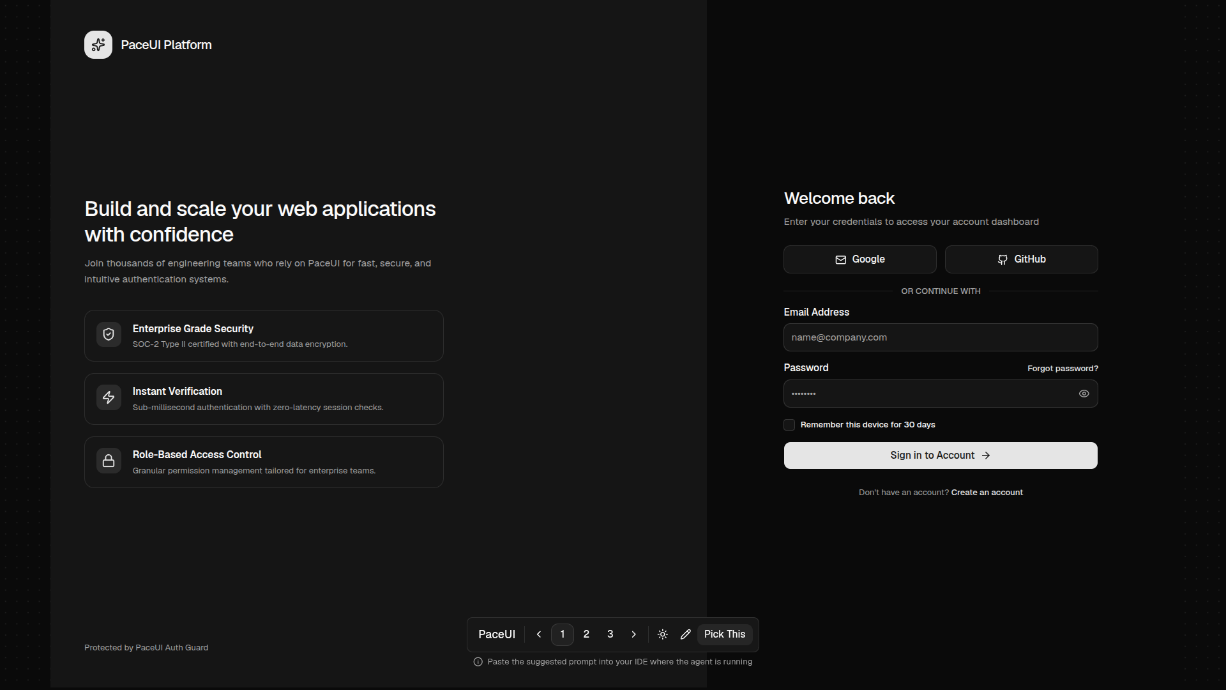Image resolution: width=1226 pixels, height=690 pixels.
Task: Click the lightning bolt icon for Instant Verification
Action: 109,397
